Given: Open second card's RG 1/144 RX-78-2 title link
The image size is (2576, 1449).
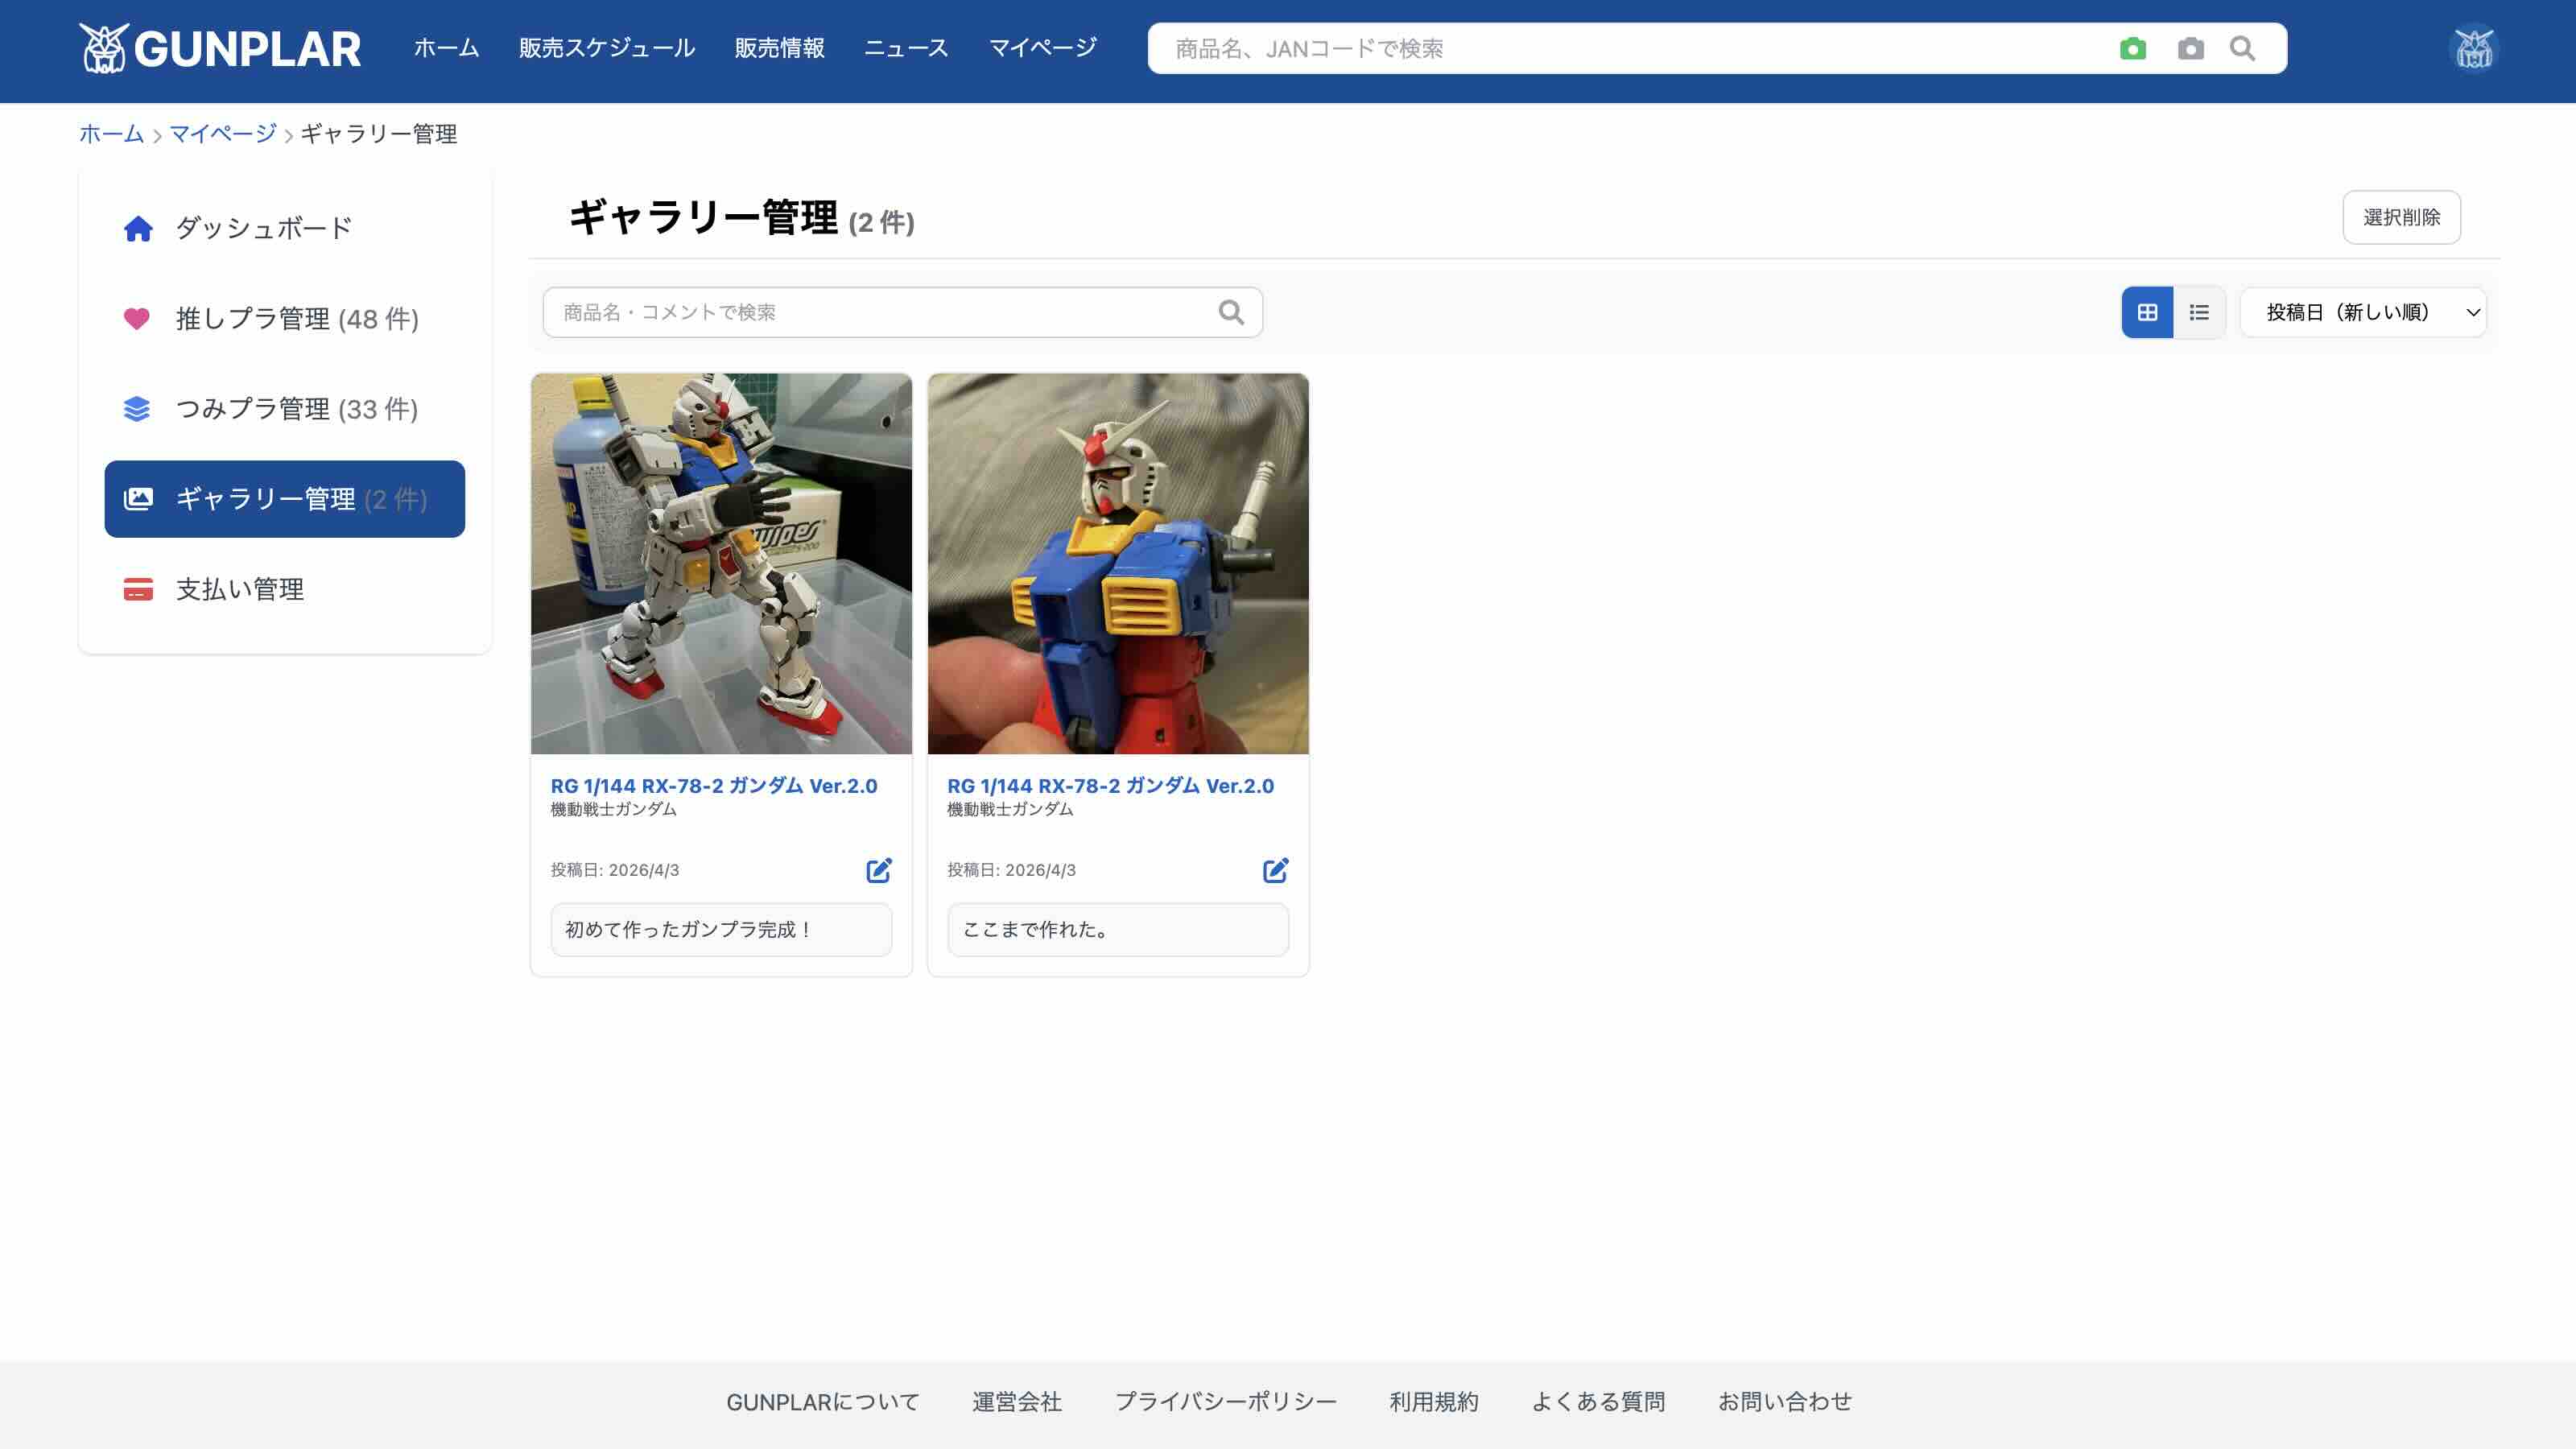Looking at the screenshot, I should pyautogui.click(x=1111, y=786).
